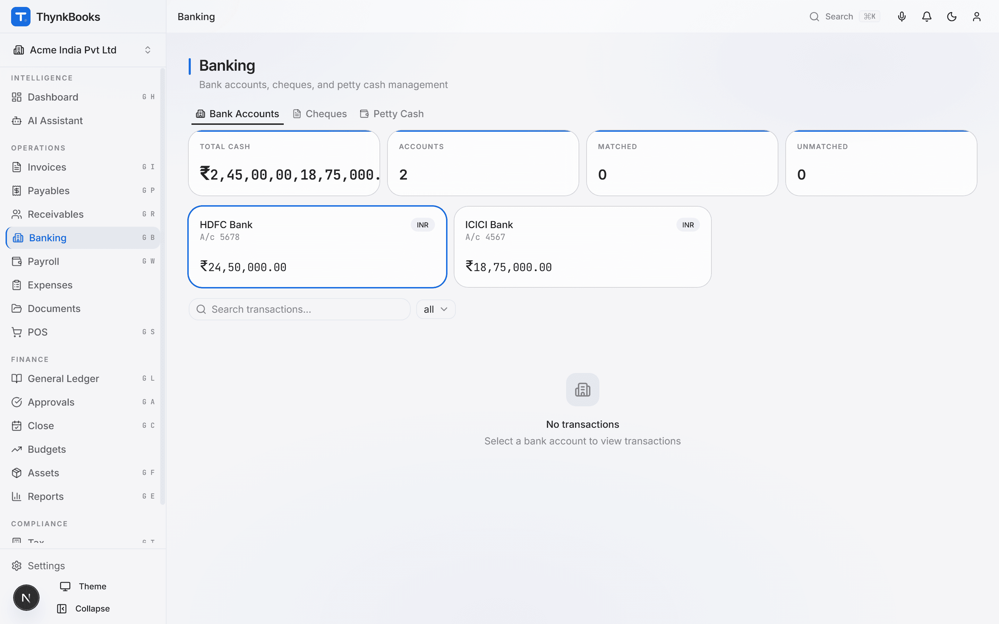Click the General Ledger book icon

click(x=17, y=379)
